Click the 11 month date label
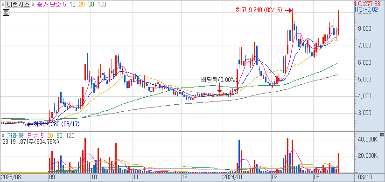 [x=136, y=177]
